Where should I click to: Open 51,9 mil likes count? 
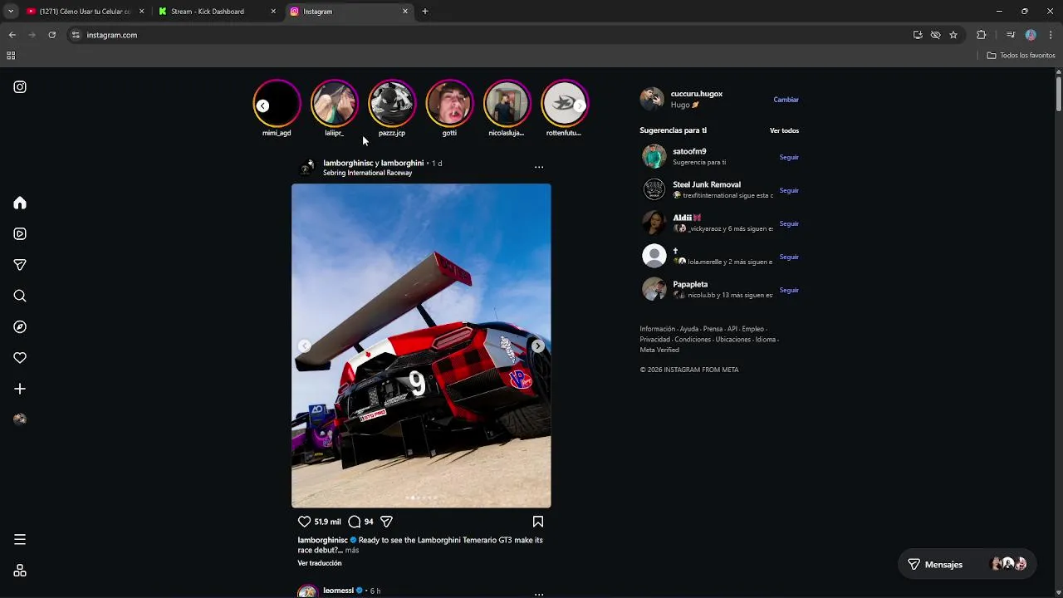point(328,522)
